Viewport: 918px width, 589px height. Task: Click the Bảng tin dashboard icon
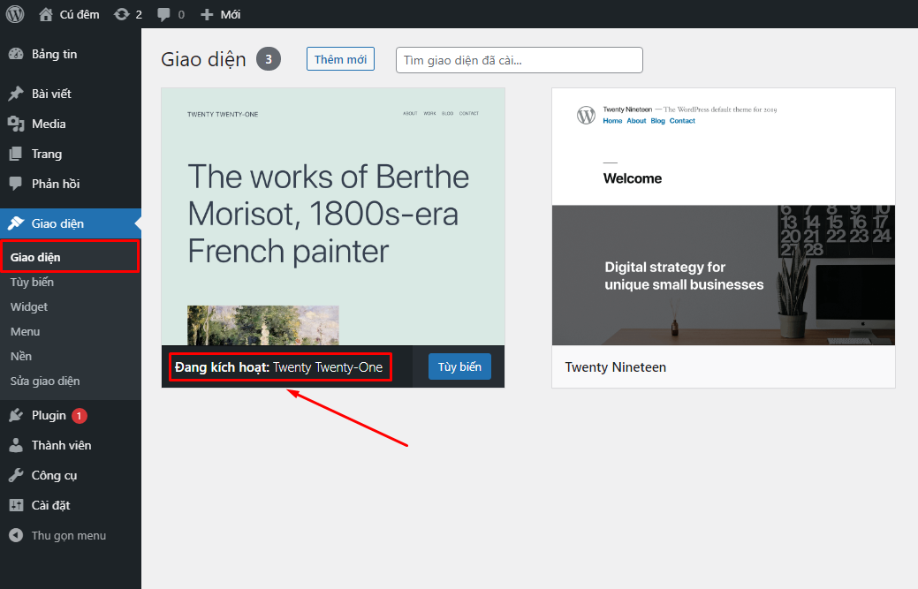point(16,54)
